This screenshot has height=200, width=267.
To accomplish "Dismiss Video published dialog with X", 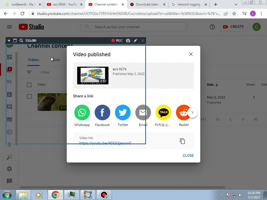I will [191, 54].
